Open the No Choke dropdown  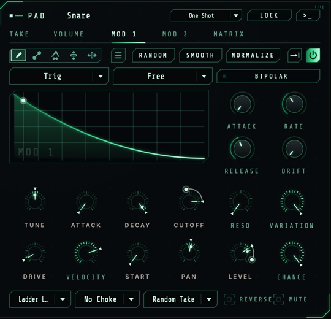pos(107,299)
